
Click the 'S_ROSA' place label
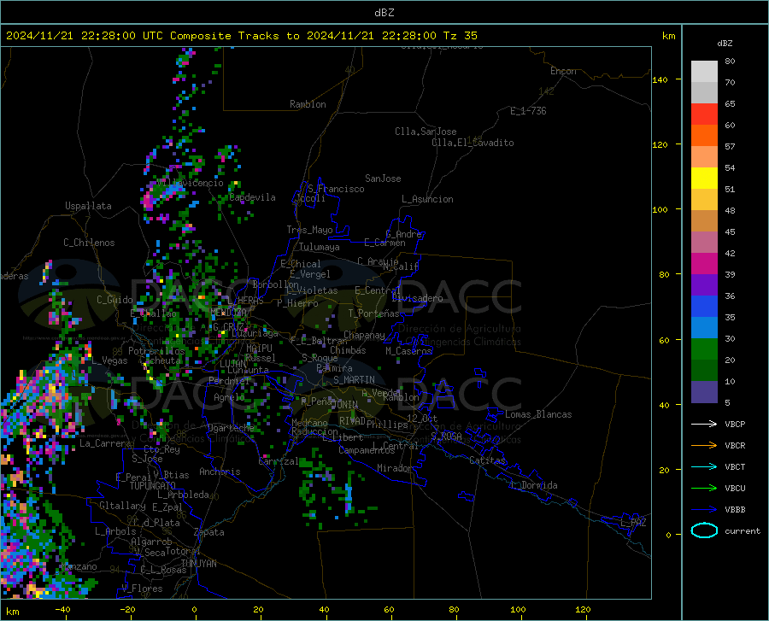446,436
